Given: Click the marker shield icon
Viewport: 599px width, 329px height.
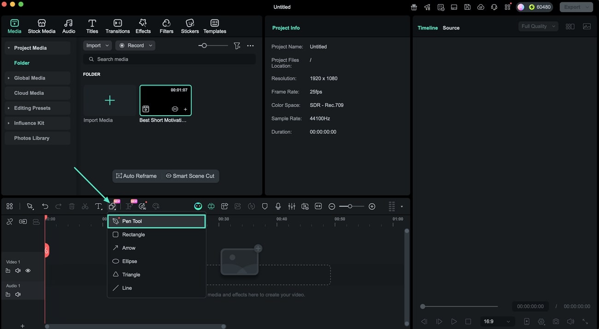Looking at the screenshot, I should (264, 206).
